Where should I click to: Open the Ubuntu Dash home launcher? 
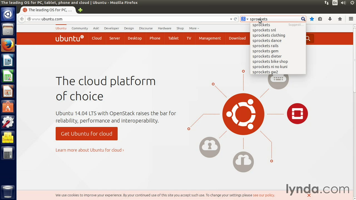click(8, 14)
